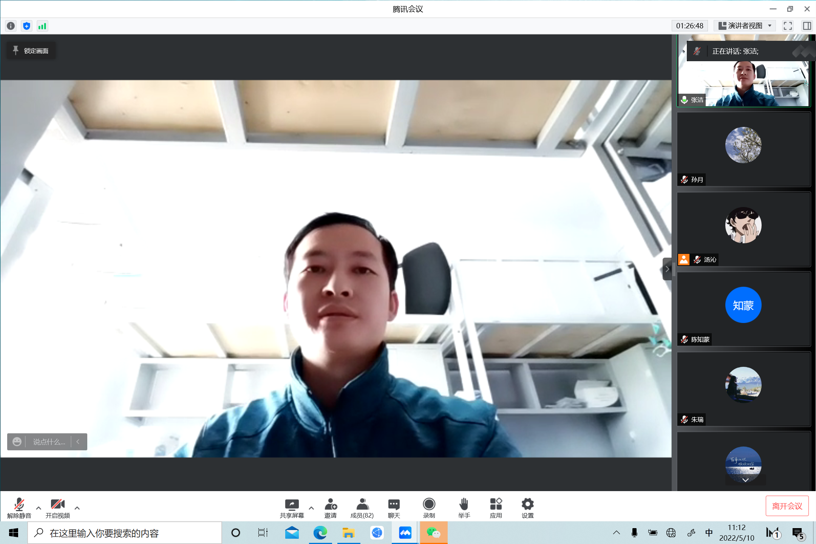This screenshot has width=816, height=544.
Task: Expand video options arrow beside camera
Action: [x=77, y=508]
